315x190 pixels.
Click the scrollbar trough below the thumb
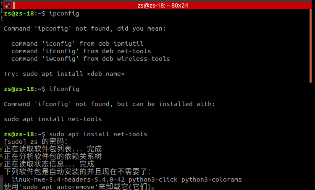pyautogui.click(x=310, y=136)
